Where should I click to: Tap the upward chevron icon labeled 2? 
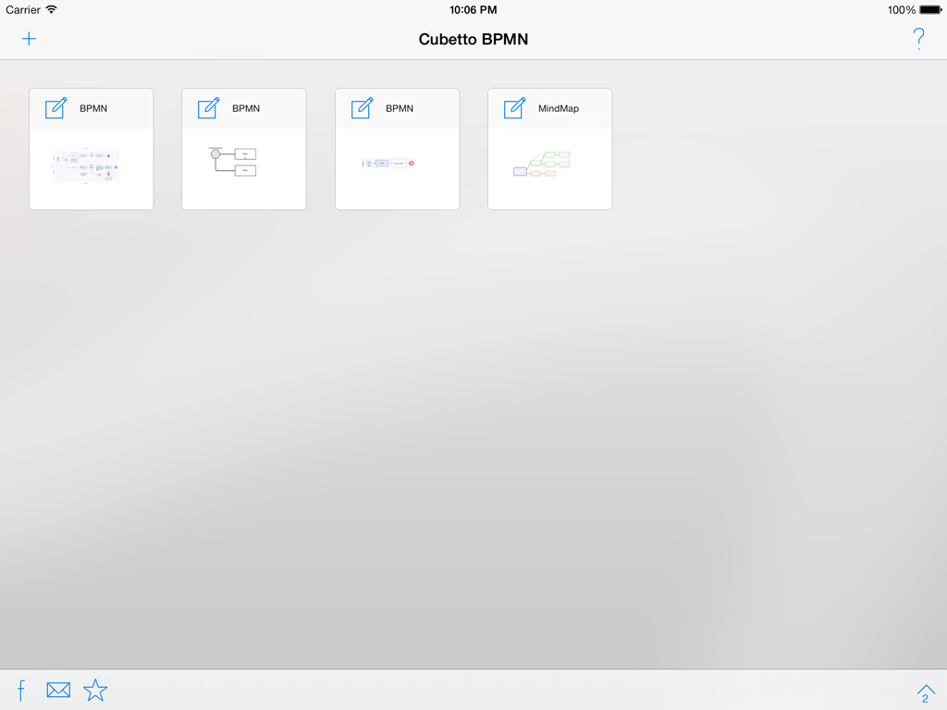(925, 692)
